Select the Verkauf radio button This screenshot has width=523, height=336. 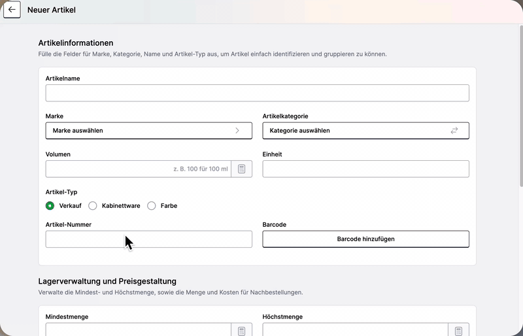point(50,206)
